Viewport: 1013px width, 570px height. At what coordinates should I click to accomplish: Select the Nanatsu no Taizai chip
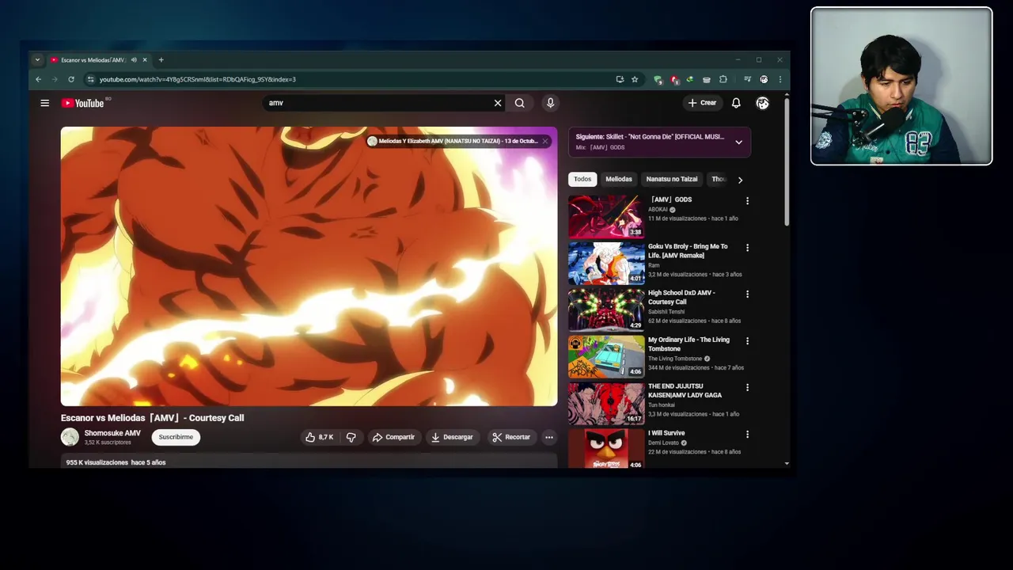672,180
